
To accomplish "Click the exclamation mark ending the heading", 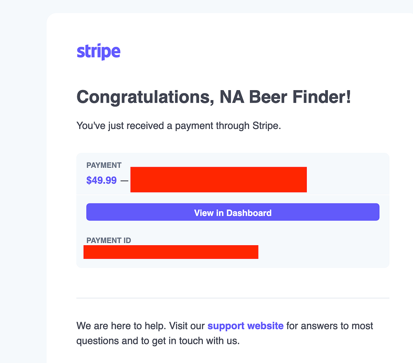I will pos(349,97).
